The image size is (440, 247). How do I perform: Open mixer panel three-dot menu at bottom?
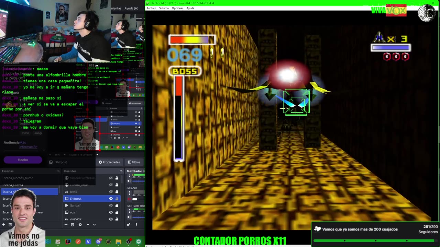pyautogui.click(x=136, y=225)
